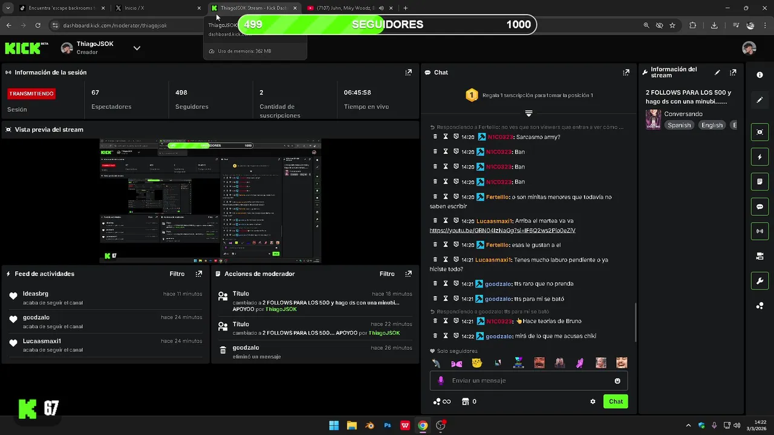Screen dimensions: 774x435
Task: Switch to the 'Encuentra escape backrooms' browser tab
Action: pos(62,8)
